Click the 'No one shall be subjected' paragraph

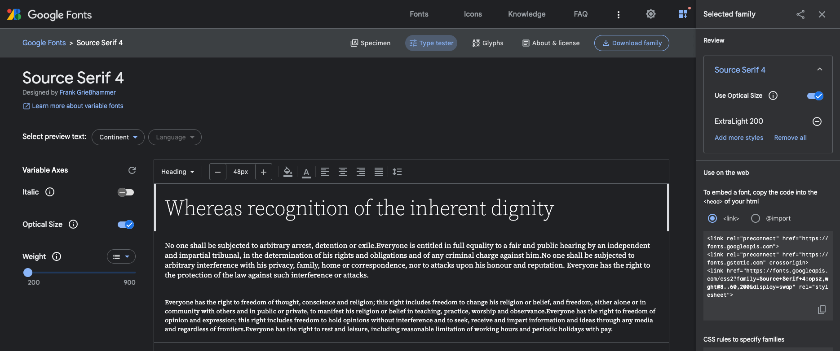[x=407, y=260]
